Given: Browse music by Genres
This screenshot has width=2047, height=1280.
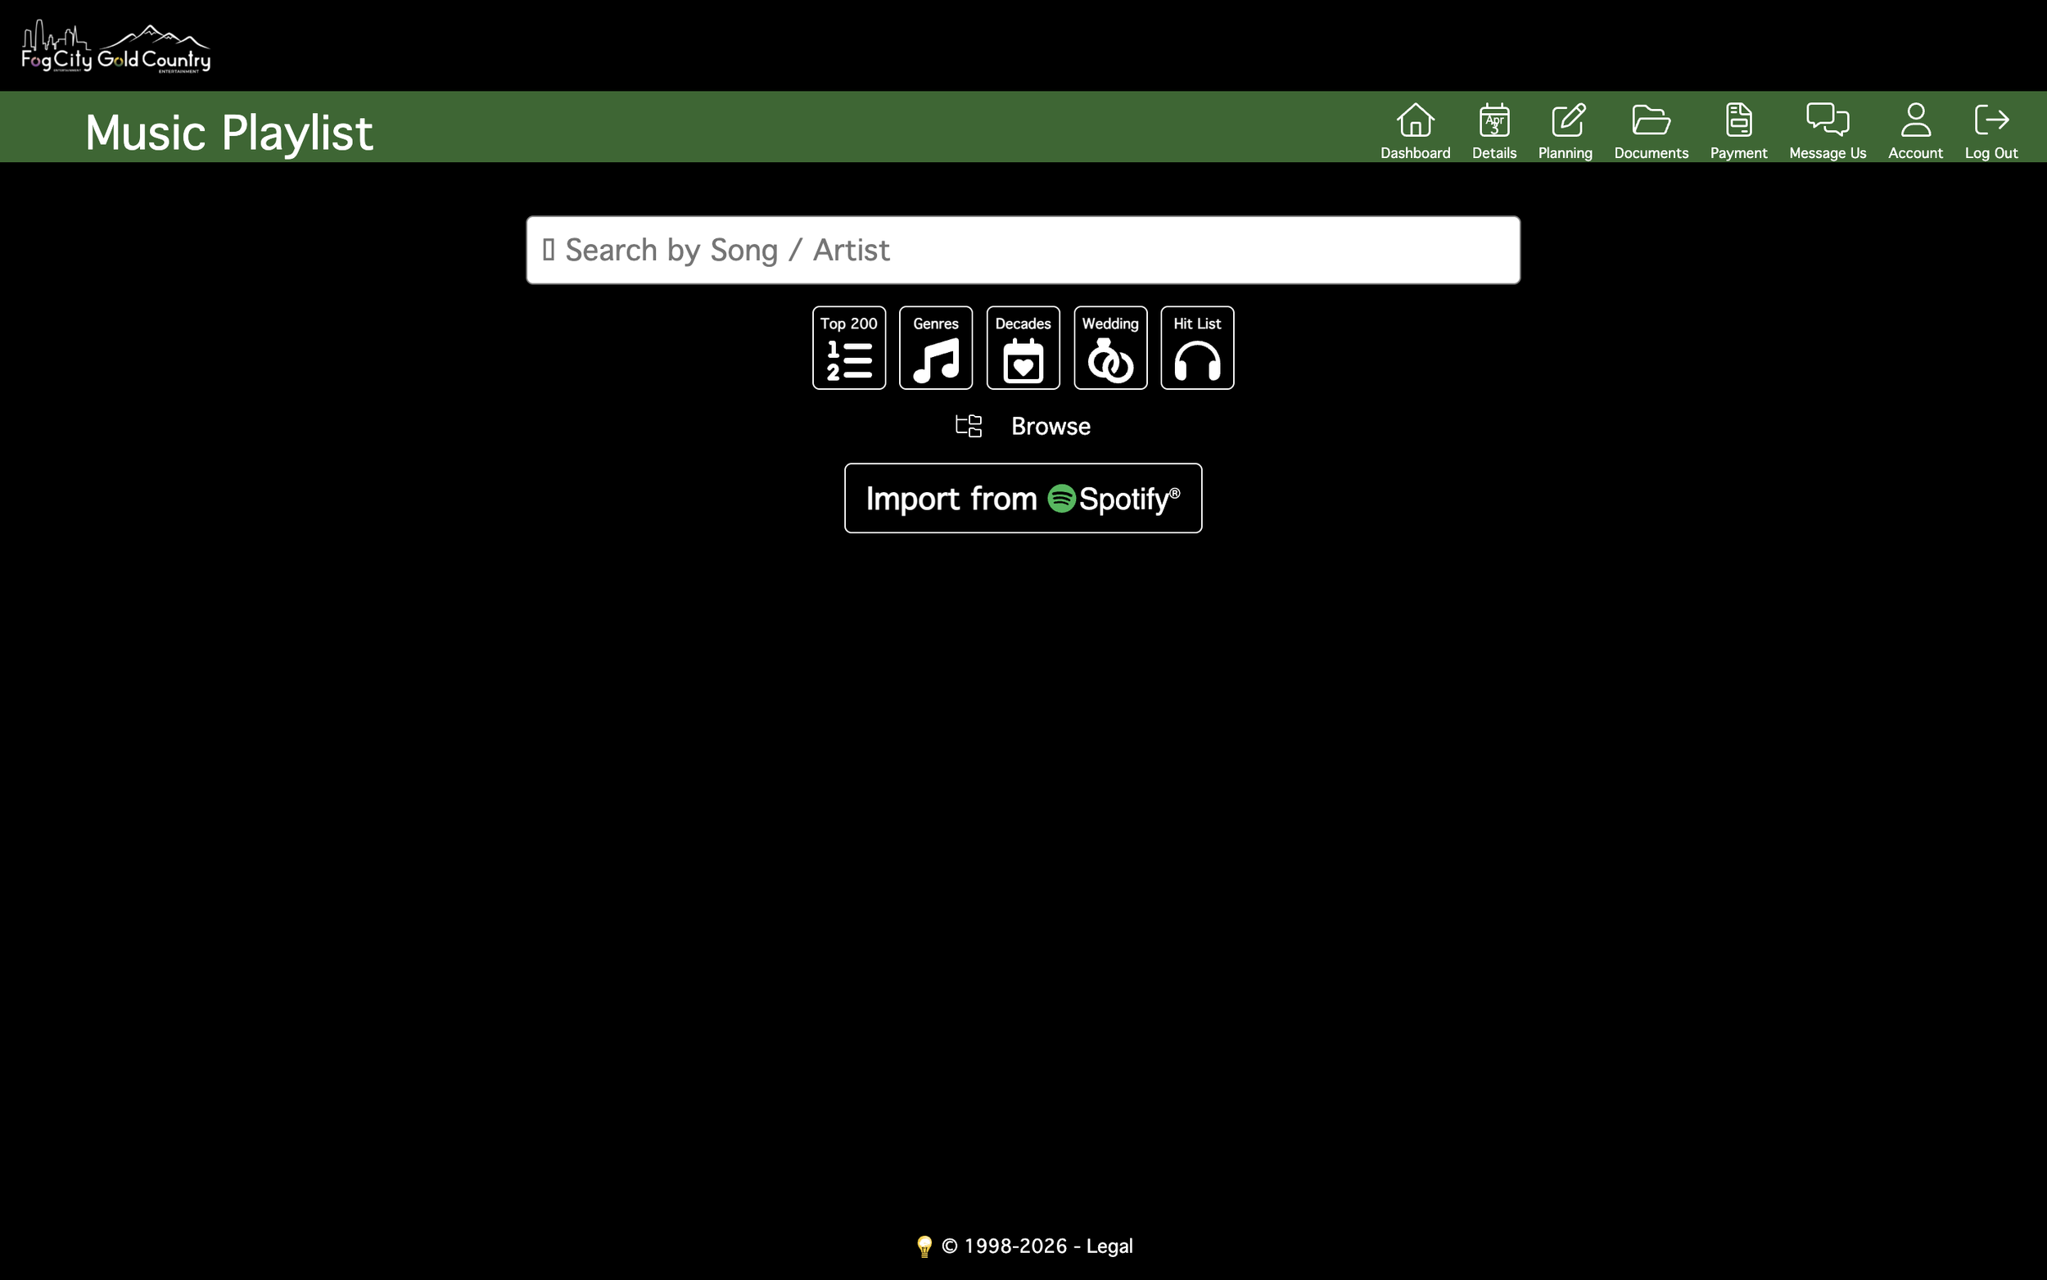Looking at the screenshot, I should pyautogui.click(x=935, y=347).
